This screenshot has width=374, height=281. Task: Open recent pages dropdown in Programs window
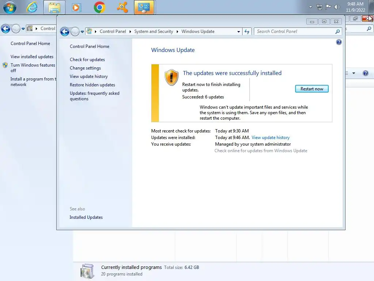pyautogui.click(x=23, y=29)
